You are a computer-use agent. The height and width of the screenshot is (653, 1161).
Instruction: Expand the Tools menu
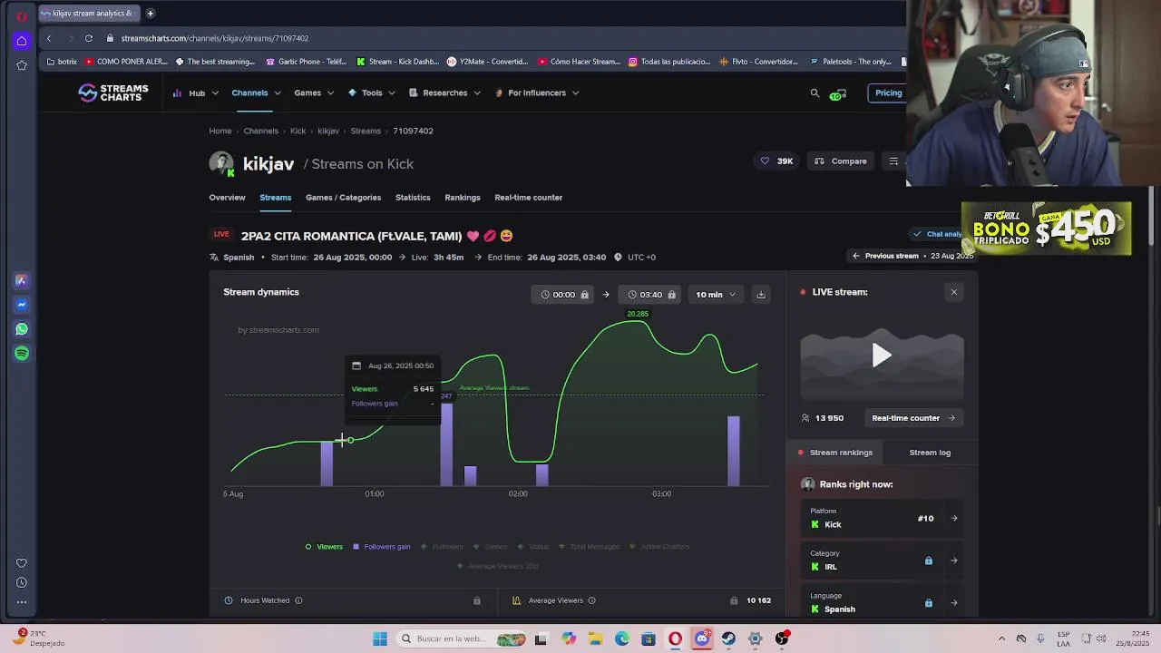[x=372, y=93]
